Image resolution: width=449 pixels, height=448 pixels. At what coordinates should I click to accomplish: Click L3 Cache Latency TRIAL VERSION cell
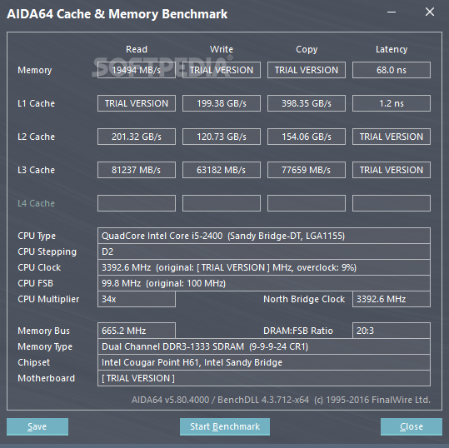(392, 170)
